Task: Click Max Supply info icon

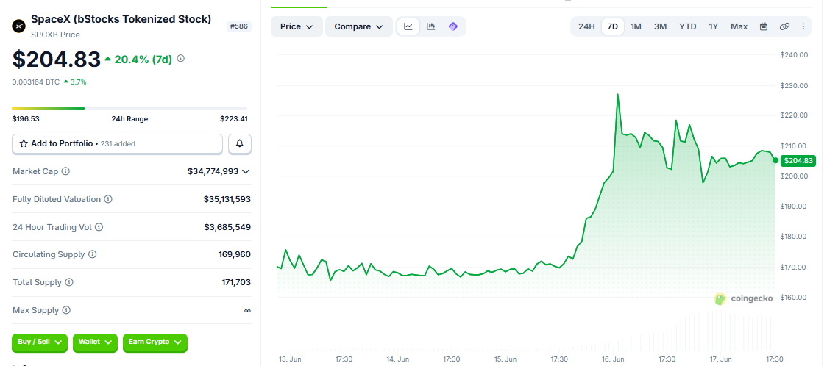Action: click(x=66, y=311)
